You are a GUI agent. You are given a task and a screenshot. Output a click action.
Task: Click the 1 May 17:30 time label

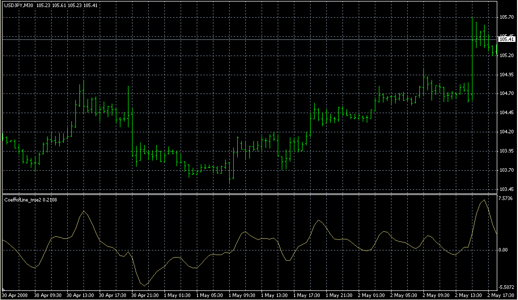(x=307, y=295)
